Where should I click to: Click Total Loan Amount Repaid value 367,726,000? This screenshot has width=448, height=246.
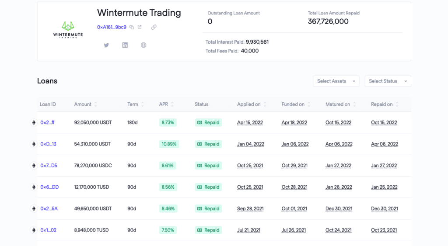[x=328, y=21]
